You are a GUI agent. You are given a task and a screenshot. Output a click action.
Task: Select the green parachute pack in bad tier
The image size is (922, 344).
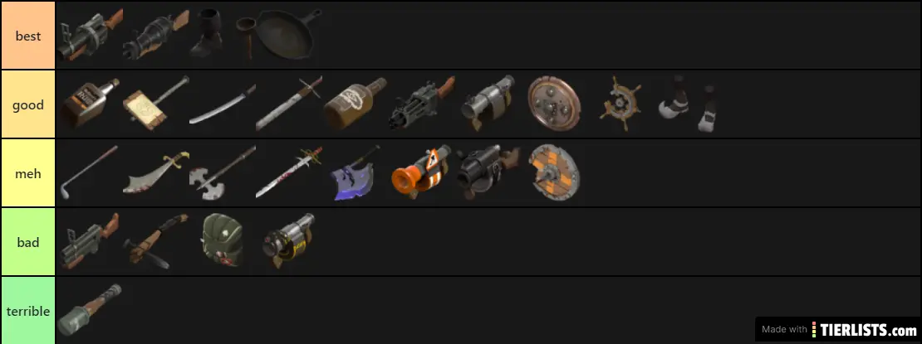pos(223,241)
